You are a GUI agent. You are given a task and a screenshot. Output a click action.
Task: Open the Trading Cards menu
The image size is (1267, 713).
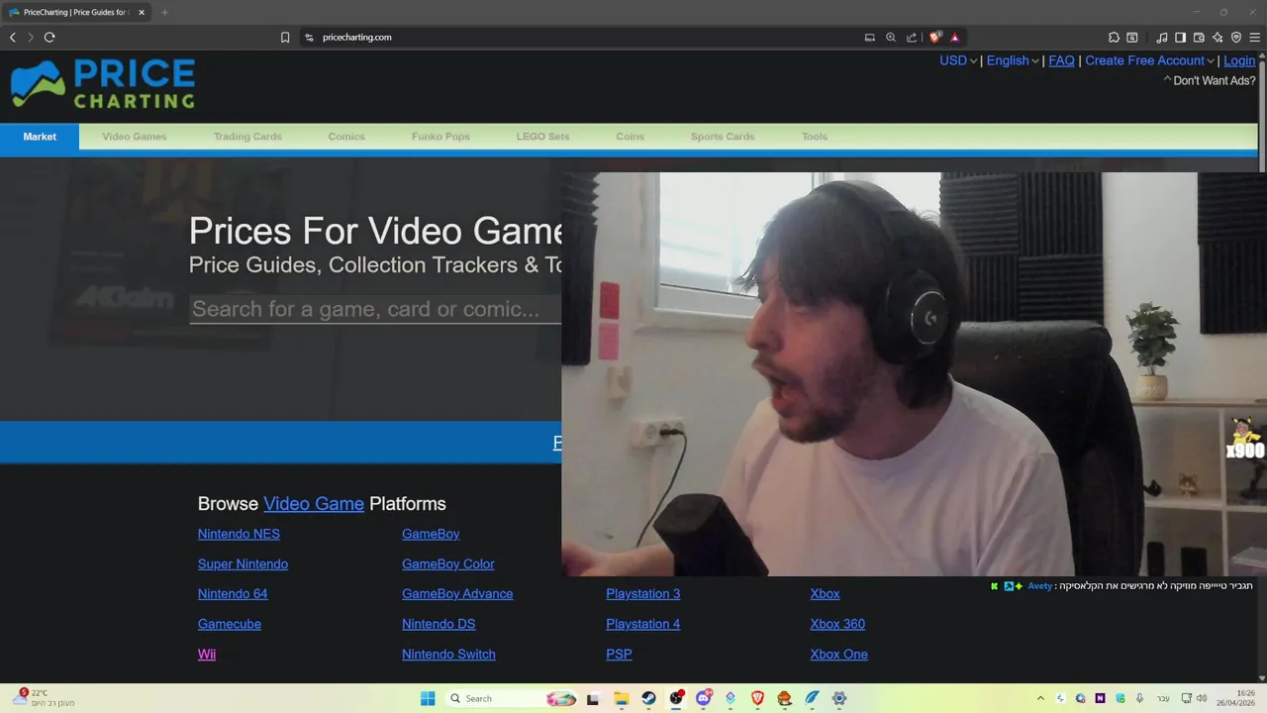247,137
